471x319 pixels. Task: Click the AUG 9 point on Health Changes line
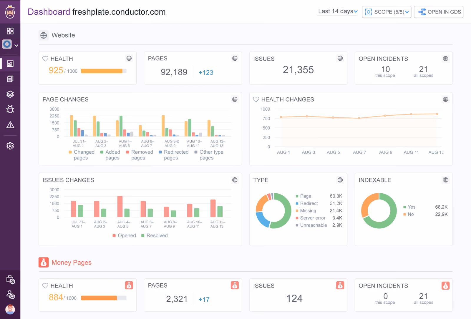pos(385,116)
